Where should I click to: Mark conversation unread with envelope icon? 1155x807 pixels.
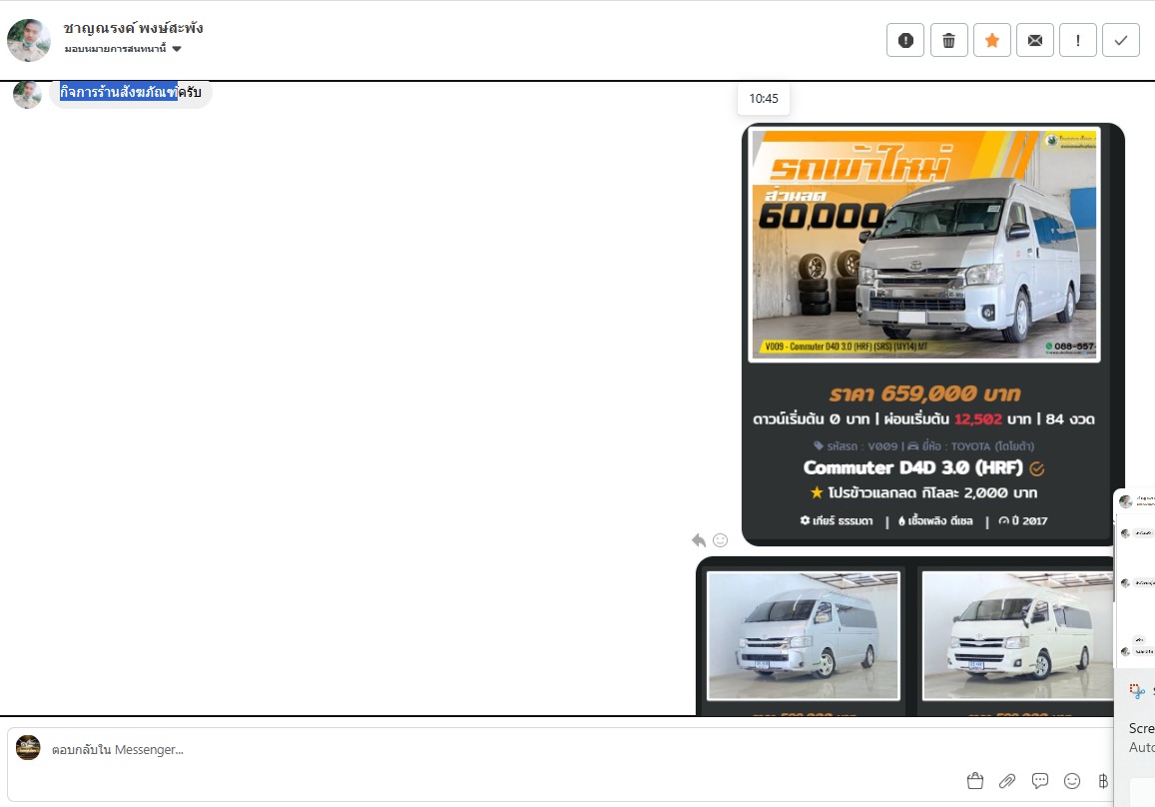pos(1035,40)
